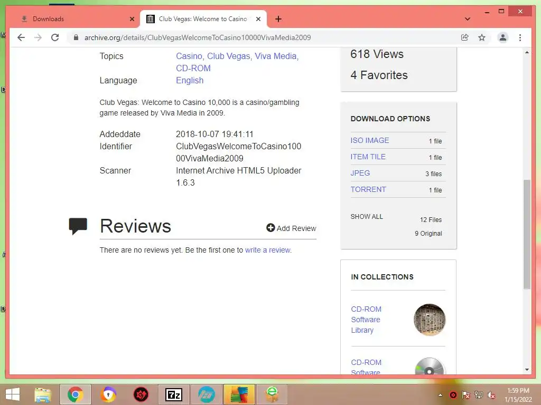
Task: Close the Club Vegas tab
Action: [258, 19]
